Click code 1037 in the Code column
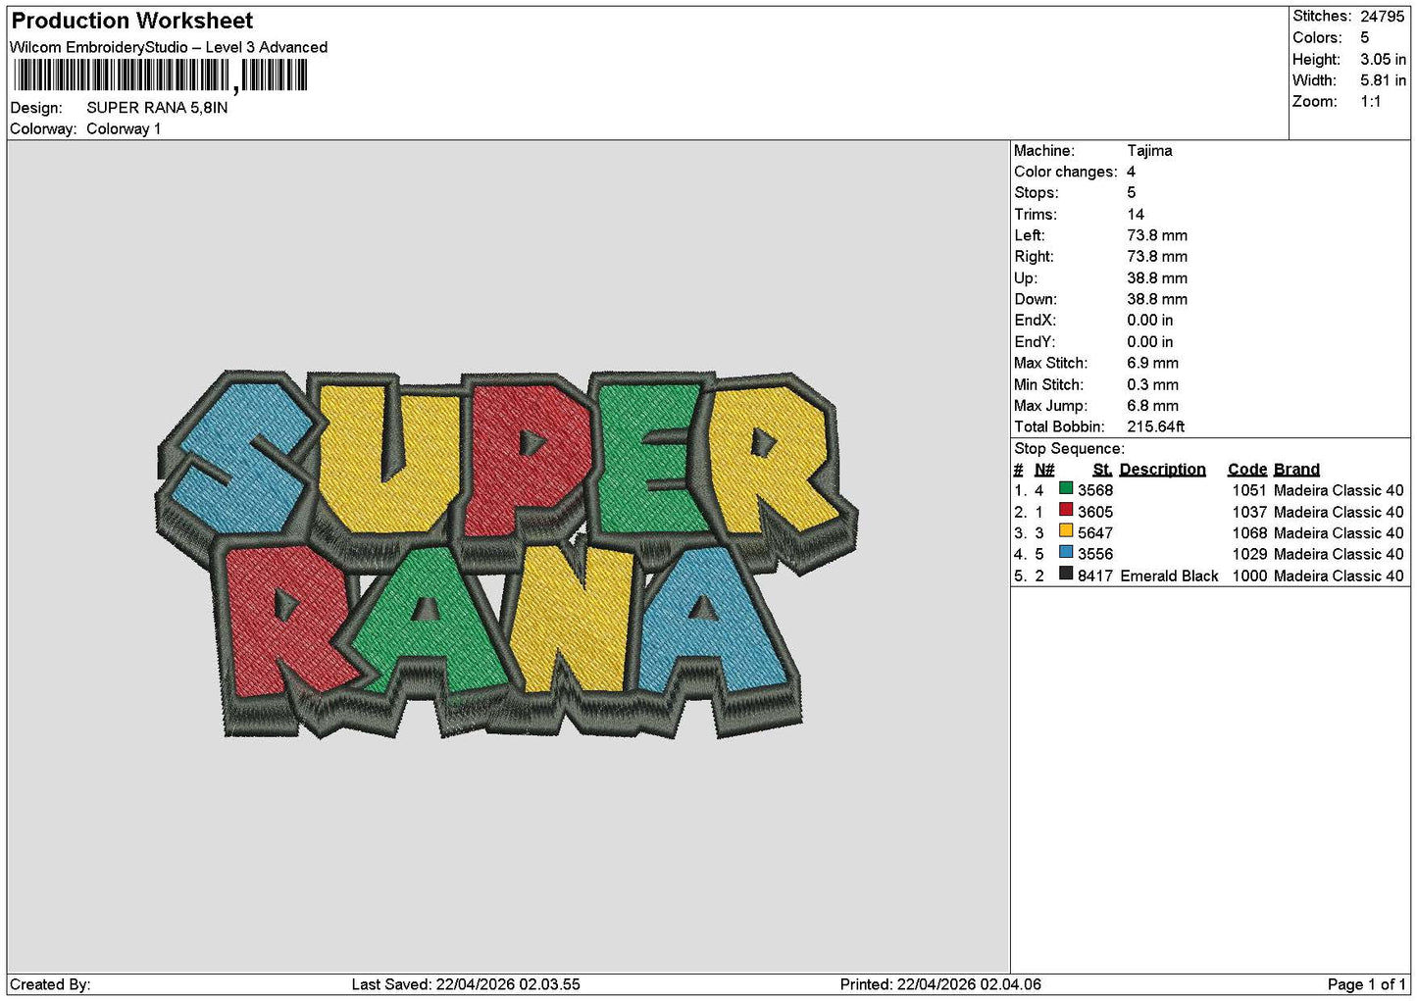Image resolution: width=1417 pixels, height=1001 pixels. [x=1249, y=512]
